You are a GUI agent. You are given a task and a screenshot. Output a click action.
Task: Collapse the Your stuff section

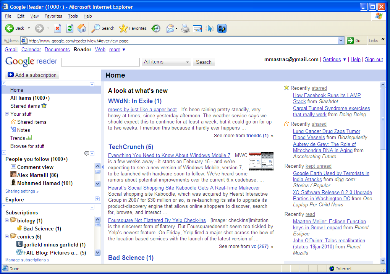coord(7,114)
